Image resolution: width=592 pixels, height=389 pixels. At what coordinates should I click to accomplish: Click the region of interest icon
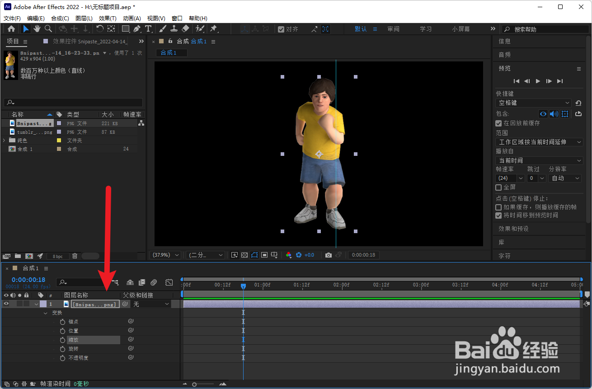tap(264, 255)
